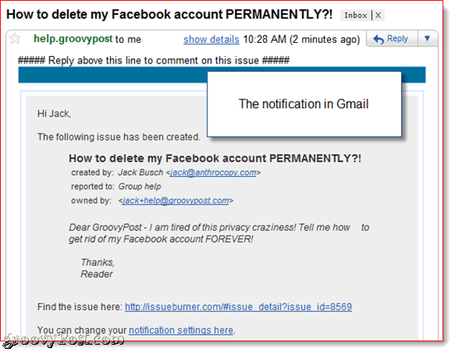Open jack+help@groovypost.com email link
455x353 pixels.
click(x=176, y=201)
